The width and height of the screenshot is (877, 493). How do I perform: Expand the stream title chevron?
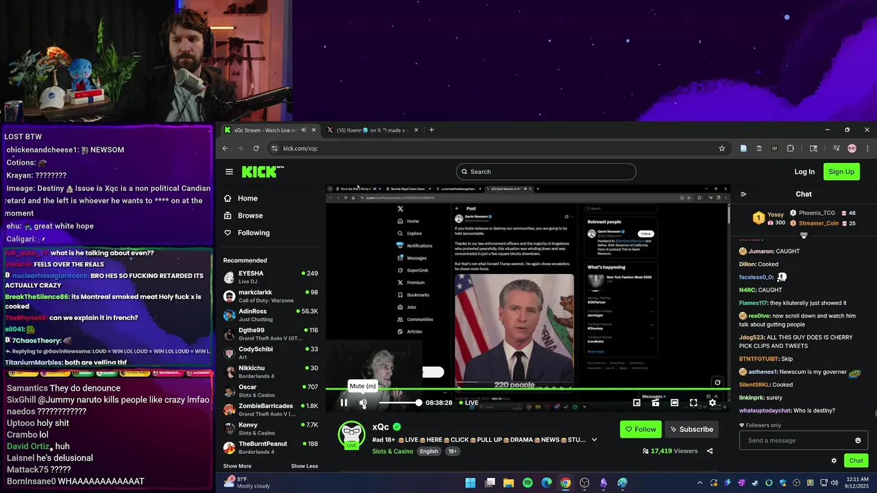(x=594, y=440)
